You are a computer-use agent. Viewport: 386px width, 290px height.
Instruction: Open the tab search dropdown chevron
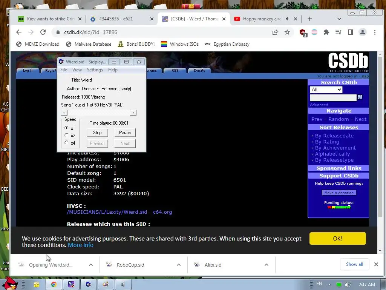pos(339,19)
